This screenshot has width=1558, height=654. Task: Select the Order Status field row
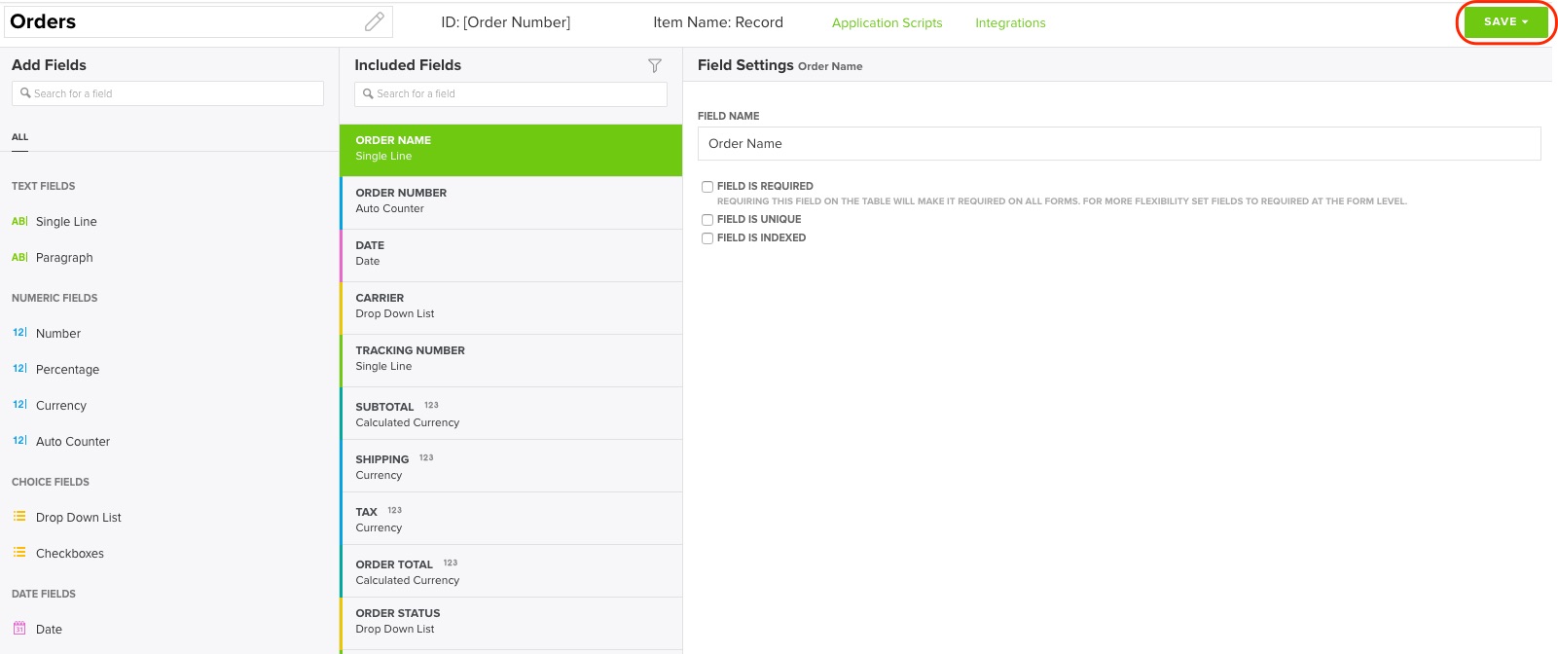(511, 623)
